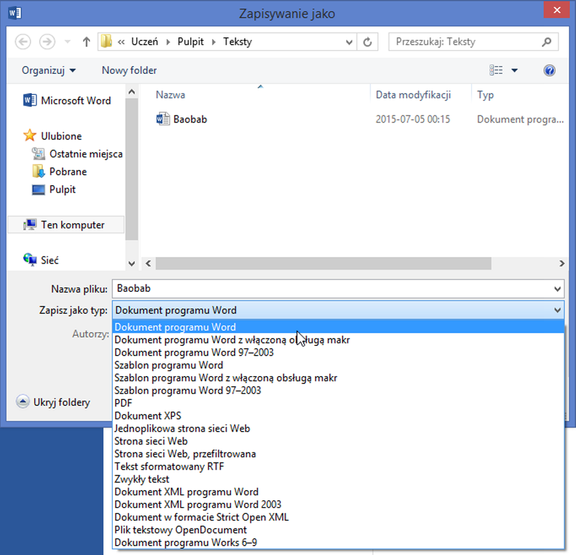Change the view layout icon
The height and width of the screenshot is (555, 576).
point(496,70)
